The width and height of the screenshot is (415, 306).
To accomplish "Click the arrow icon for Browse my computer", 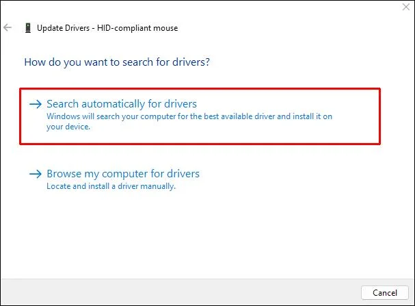I will click(x=35, y=174).
